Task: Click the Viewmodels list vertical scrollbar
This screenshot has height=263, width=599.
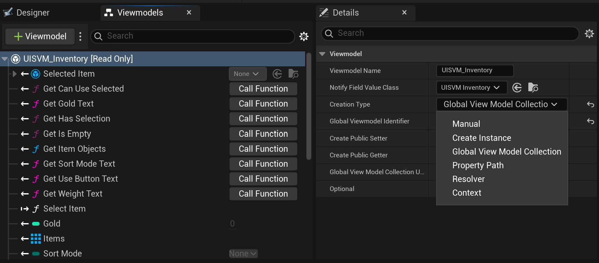Action: pyautogui.click(x=309, y=106)
